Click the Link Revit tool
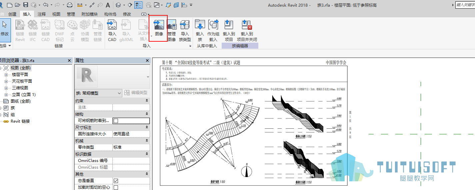 20,30
